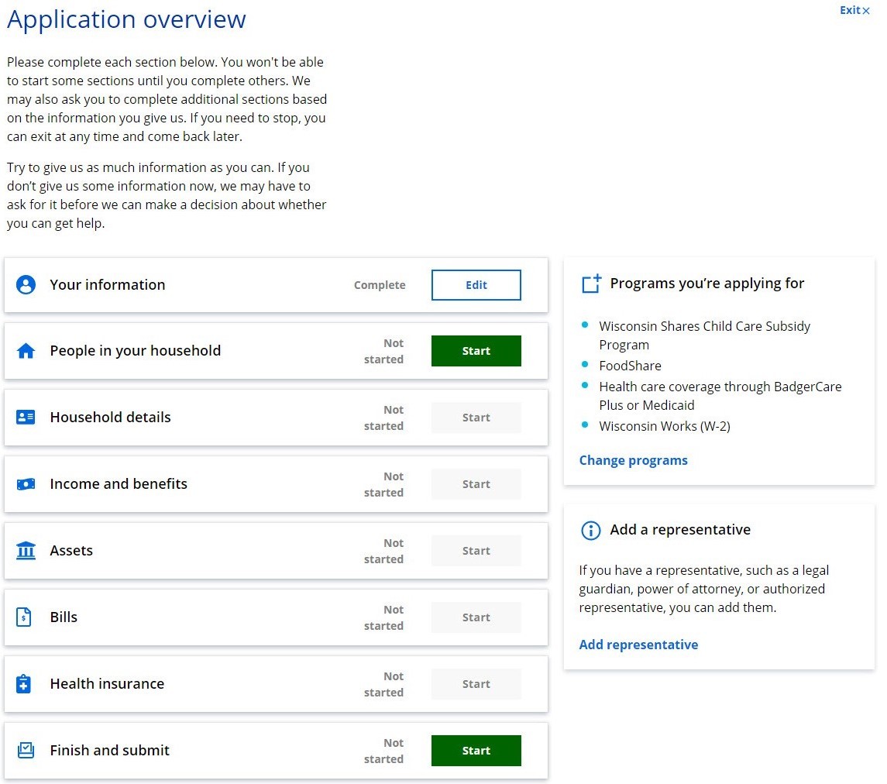Click the Health insurance section title

(x=107, y=684)
